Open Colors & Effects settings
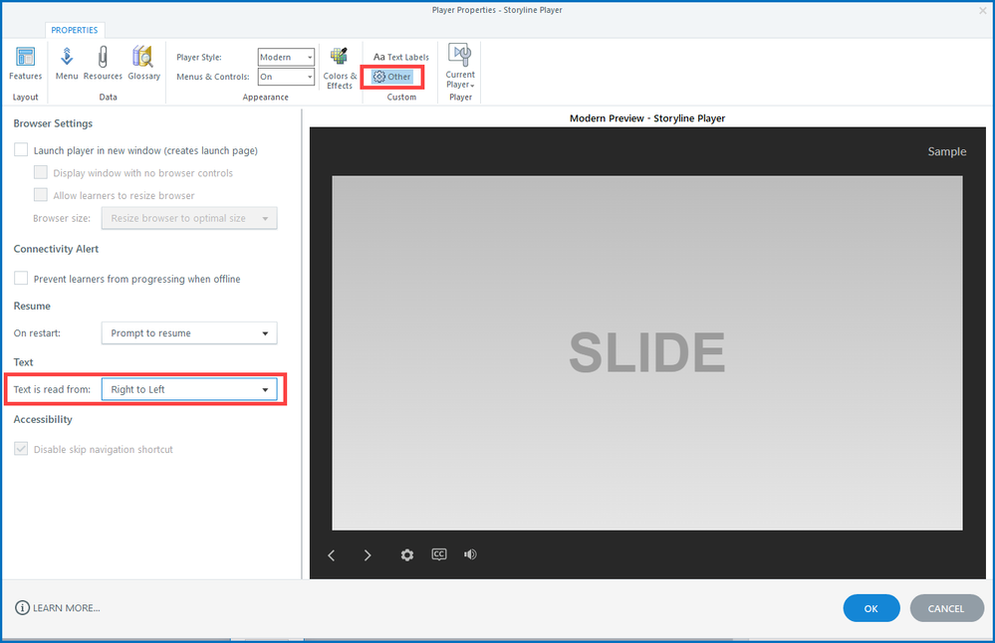995x643 pixels. point(339,68)
